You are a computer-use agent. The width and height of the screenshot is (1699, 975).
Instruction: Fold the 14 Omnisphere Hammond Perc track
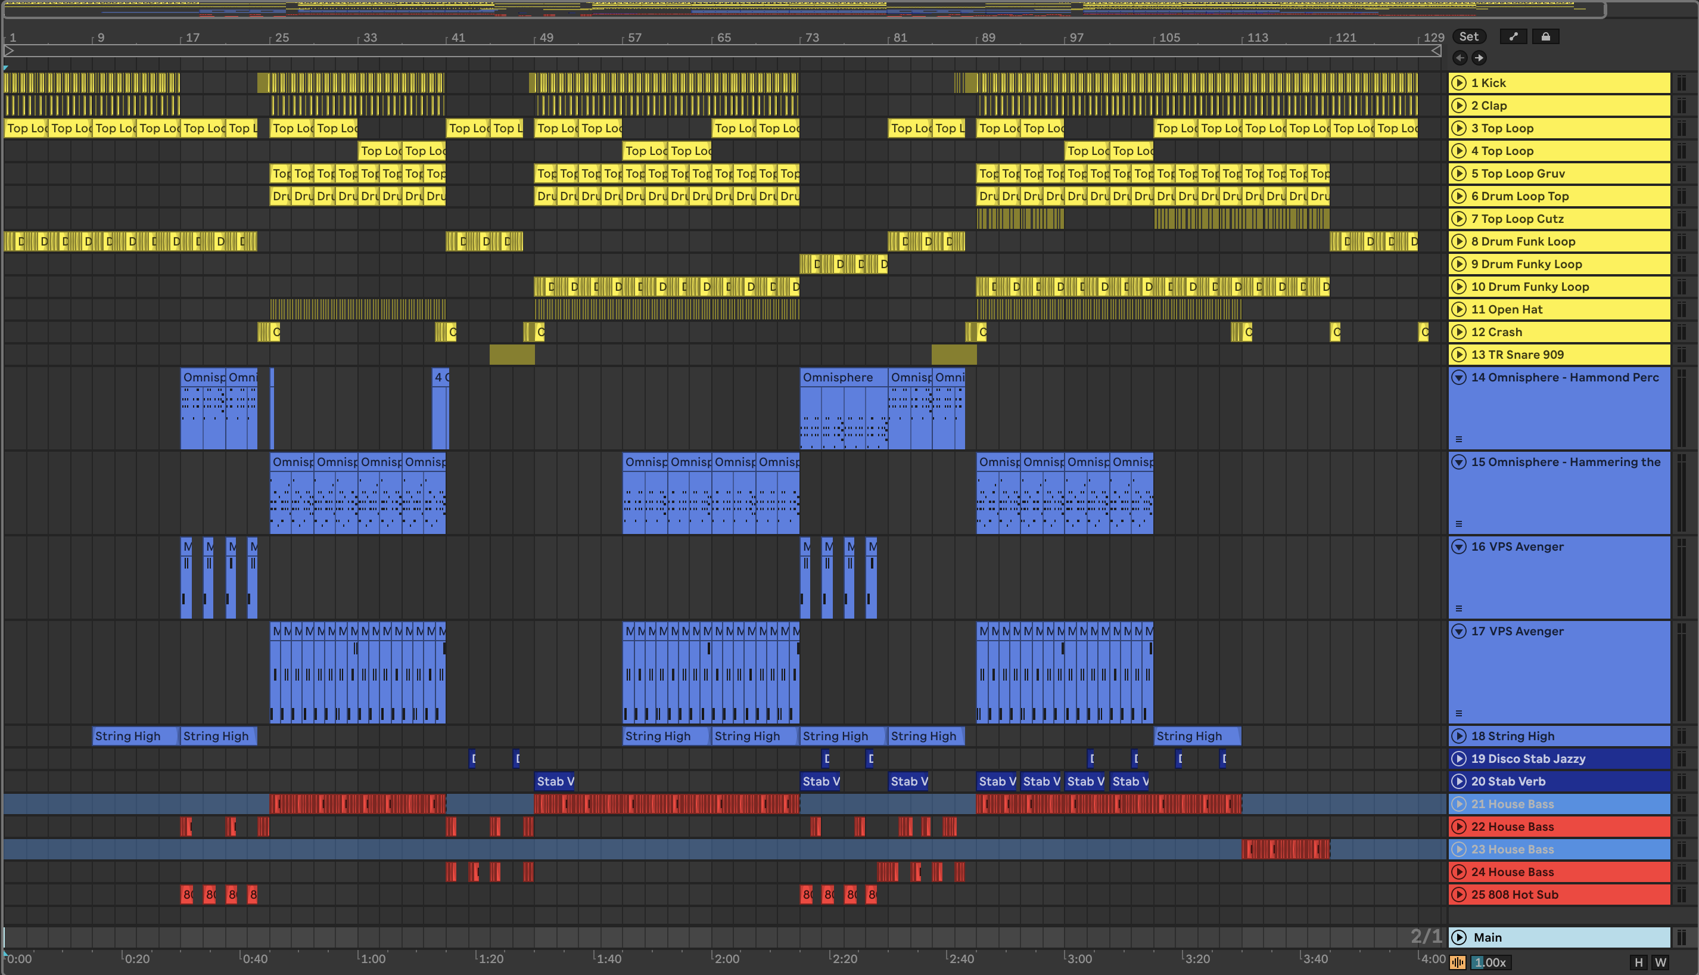pyautogui.click(x=1459, y=378)
